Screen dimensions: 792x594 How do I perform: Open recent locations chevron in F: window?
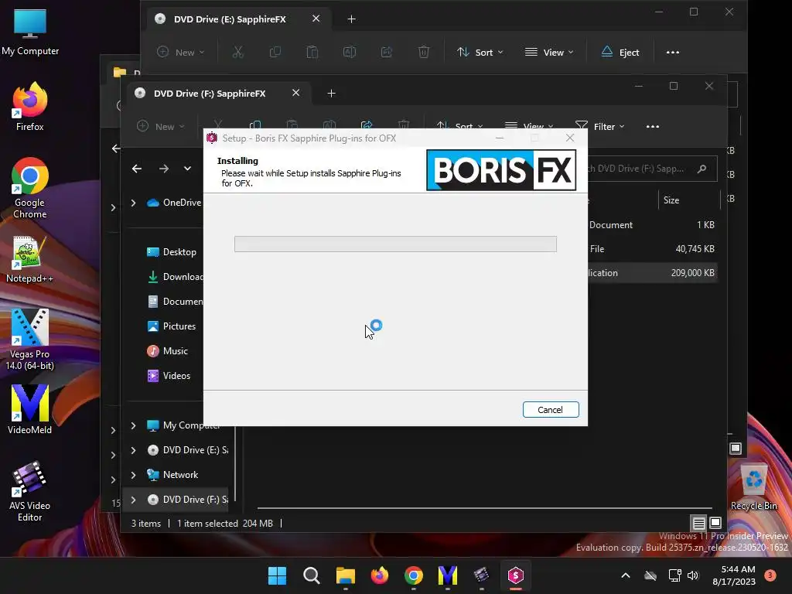coord(187,169)
